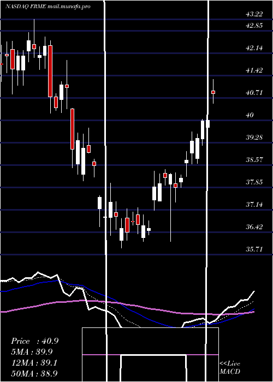Click the 40.71 price axis label
The image size is (273, 382).
254,93
